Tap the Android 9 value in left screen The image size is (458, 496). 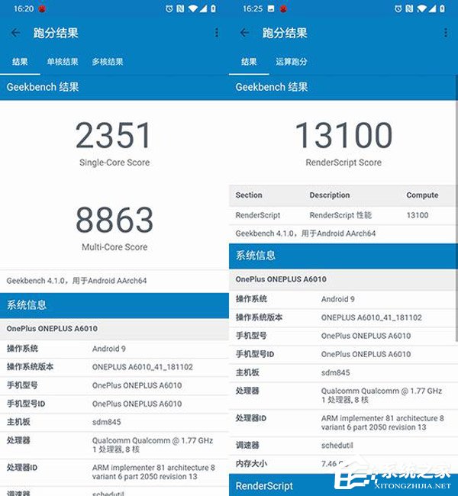pyautogui.click(x=109, y=349)
